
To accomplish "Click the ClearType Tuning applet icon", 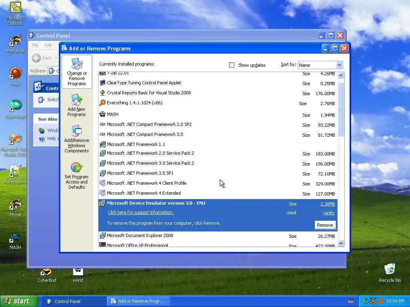I will [x=102, y=83].
